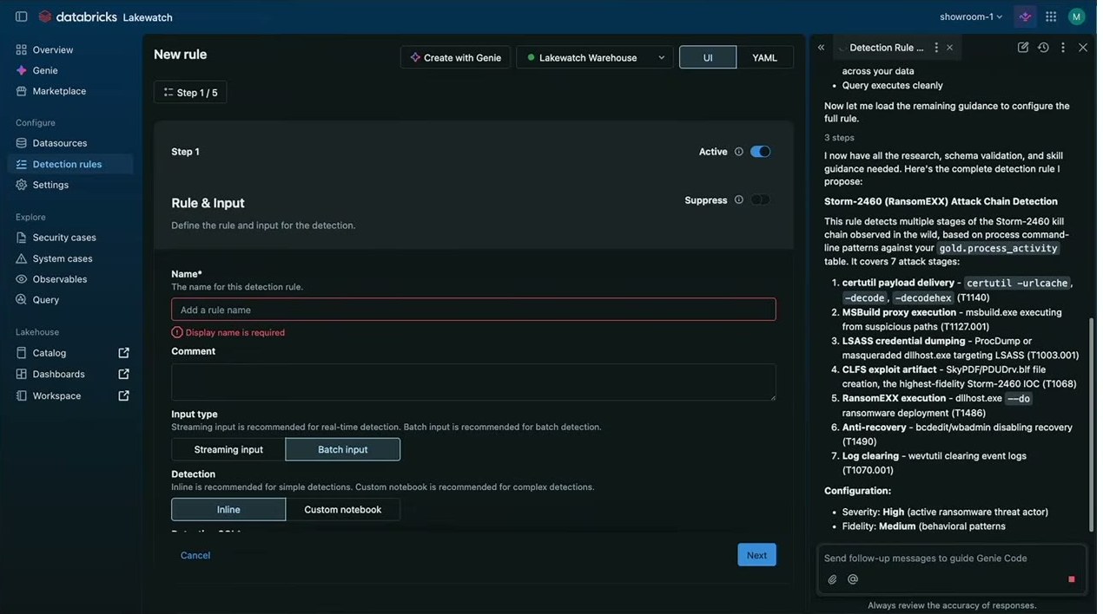1103x614 pixels.
Task: Focus the rule Name field
Action: tap(473, 310)
